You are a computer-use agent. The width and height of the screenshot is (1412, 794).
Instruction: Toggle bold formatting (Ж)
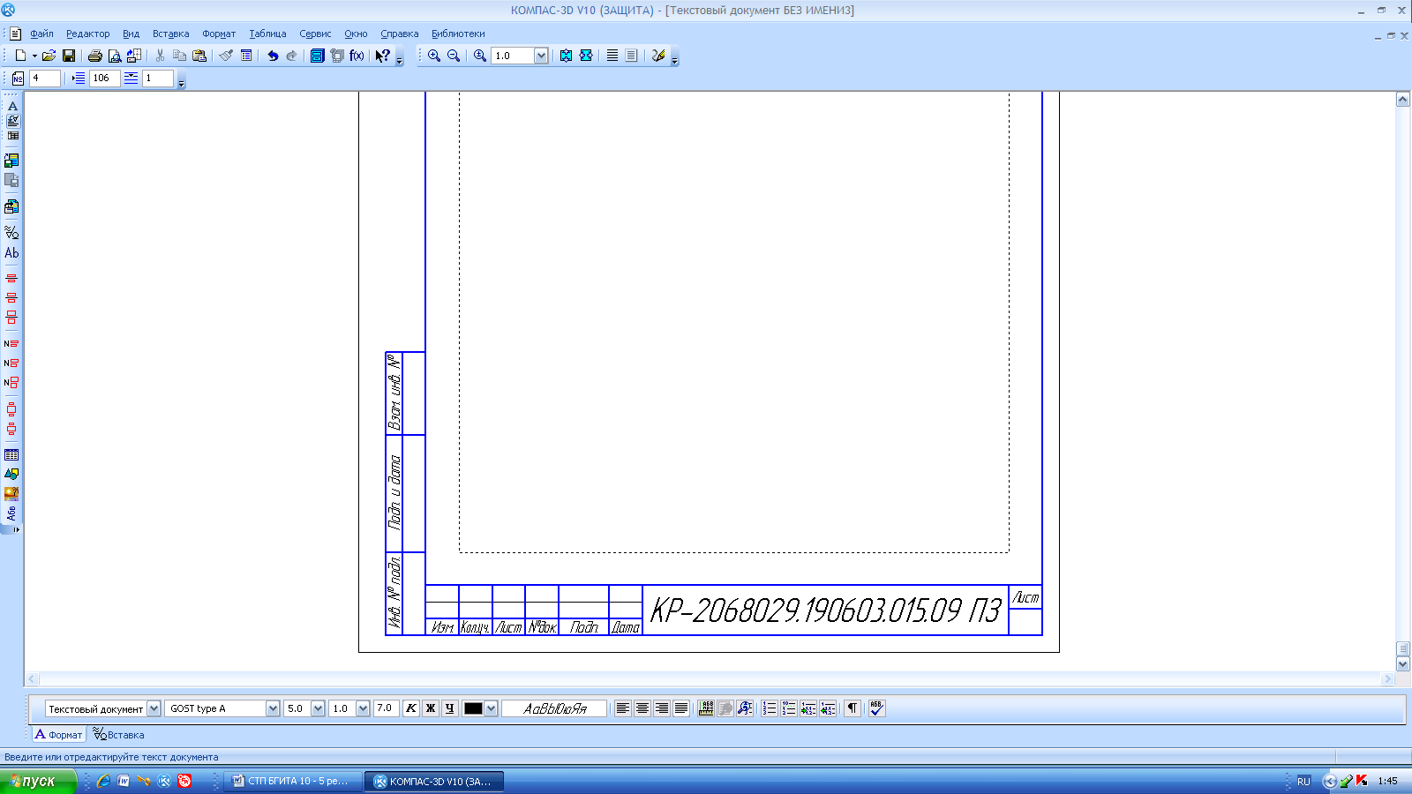pyautogui.click(x=431, y=708)
